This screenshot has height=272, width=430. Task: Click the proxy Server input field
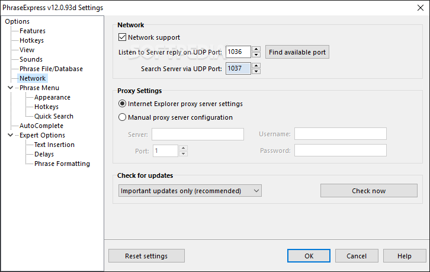point(198,134)
